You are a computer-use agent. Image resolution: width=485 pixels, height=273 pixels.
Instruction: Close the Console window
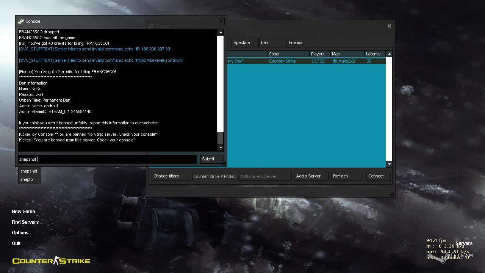click(221, 22)
